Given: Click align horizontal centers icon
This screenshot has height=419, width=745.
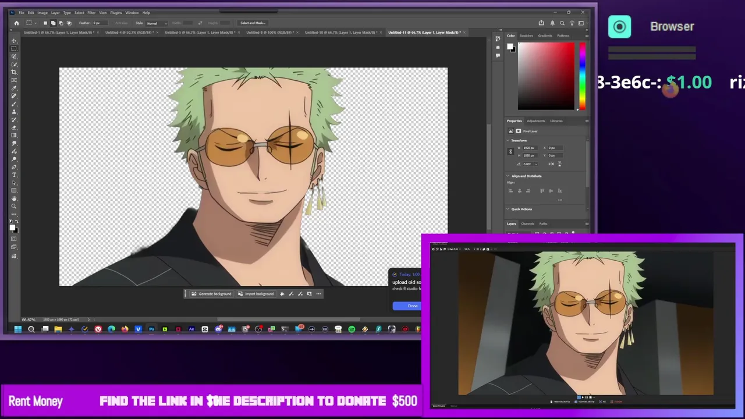Looking at the screenshot, I should coord(520,191).
